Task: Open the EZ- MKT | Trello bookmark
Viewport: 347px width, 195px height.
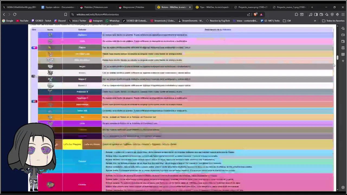Action: pyautogui.click(x=271, y=21)
